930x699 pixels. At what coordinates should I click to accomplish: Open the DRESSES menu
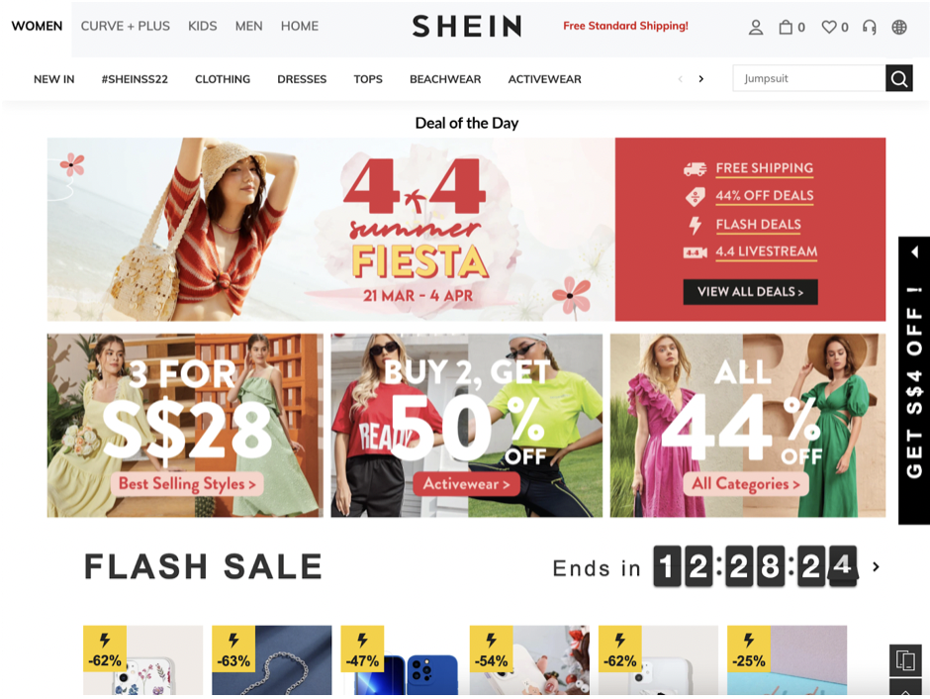coord(302,79)
